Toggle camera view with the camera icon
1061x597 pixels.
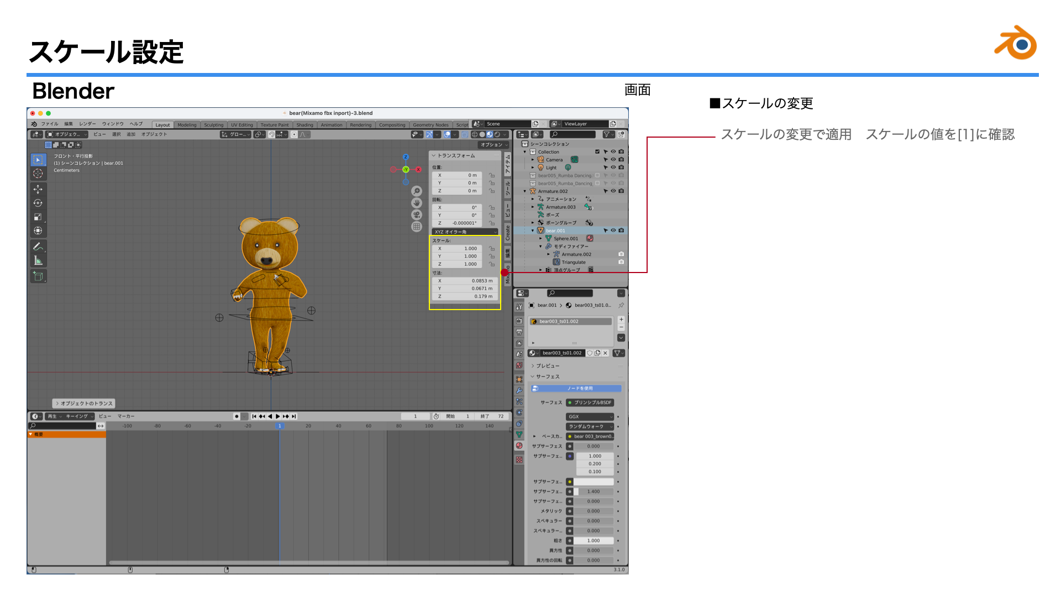pyautogui.click(x=417, y=214)
